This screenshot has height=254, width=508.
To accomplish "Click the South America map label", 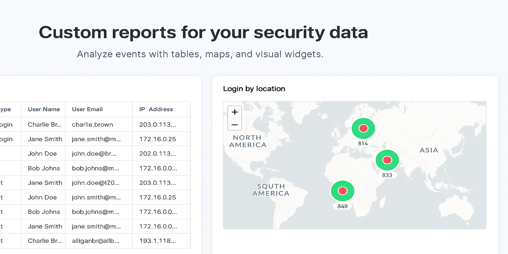I will (271, 190).
